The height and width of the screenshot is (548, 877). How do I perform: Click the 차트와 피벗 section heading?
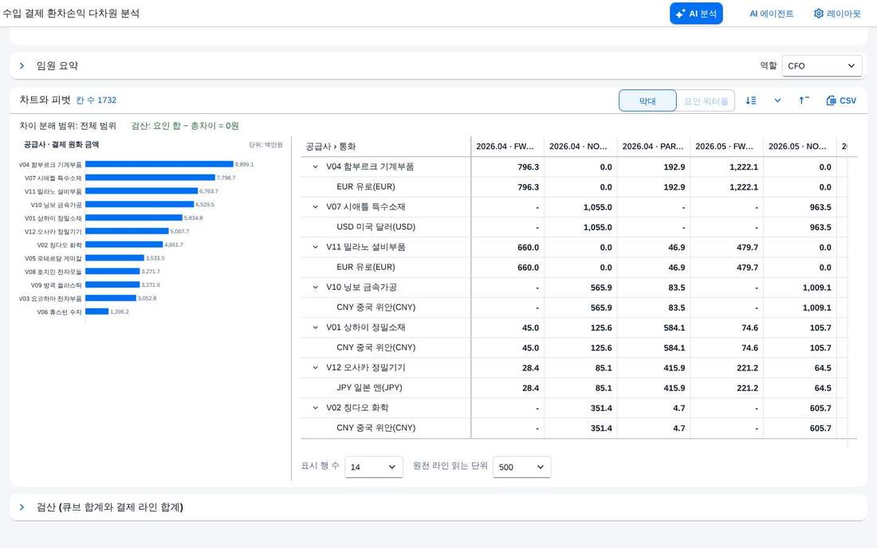(x=45, y=100)
